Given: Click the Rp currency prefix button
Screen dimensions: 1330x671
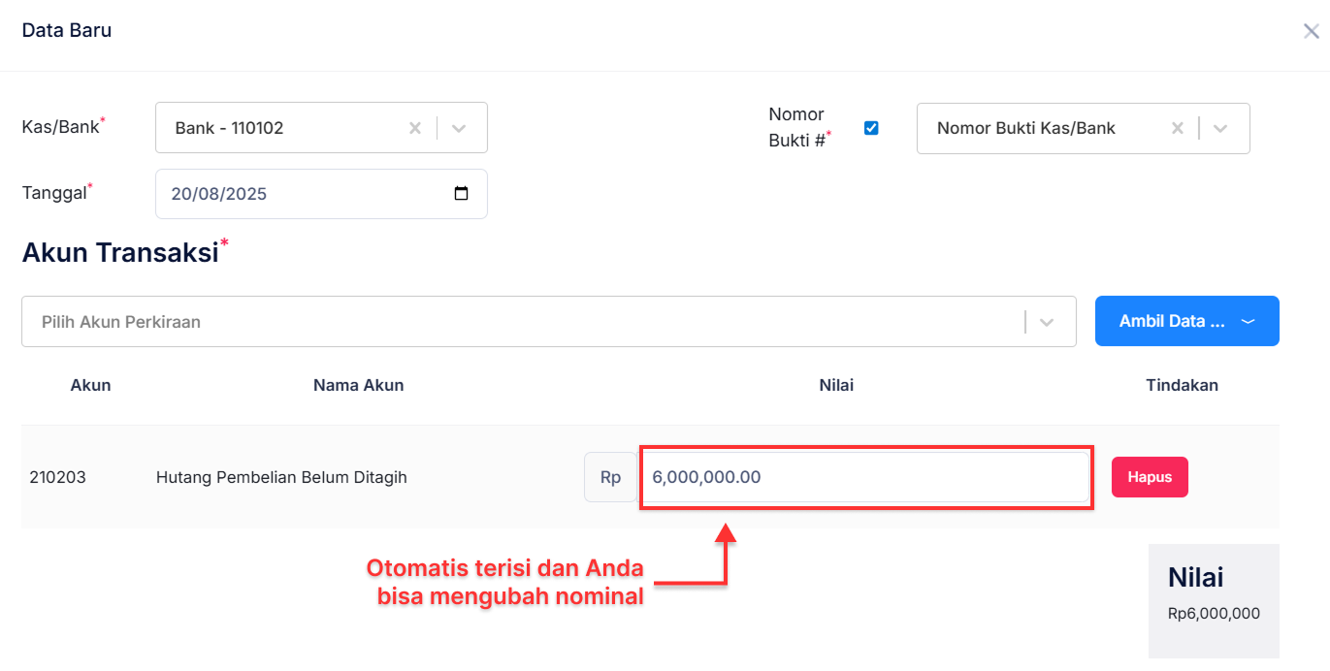Looking at the screenshot, I should (610, 476).
